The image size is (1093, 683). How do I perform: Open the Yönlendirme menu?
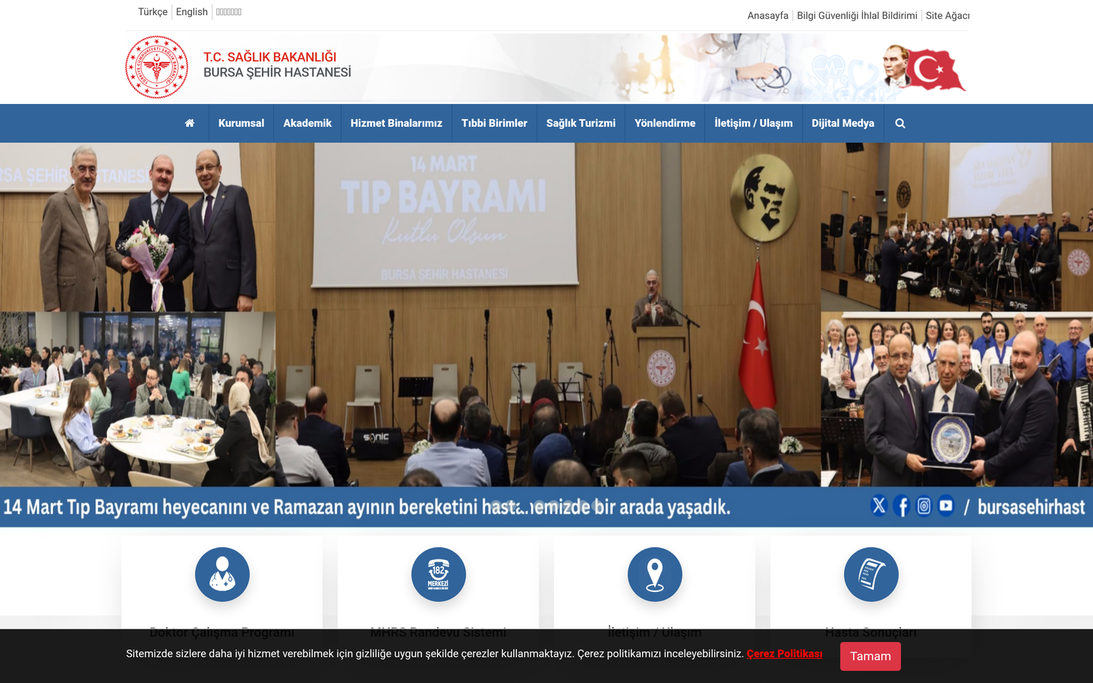[x=665, y=123]
